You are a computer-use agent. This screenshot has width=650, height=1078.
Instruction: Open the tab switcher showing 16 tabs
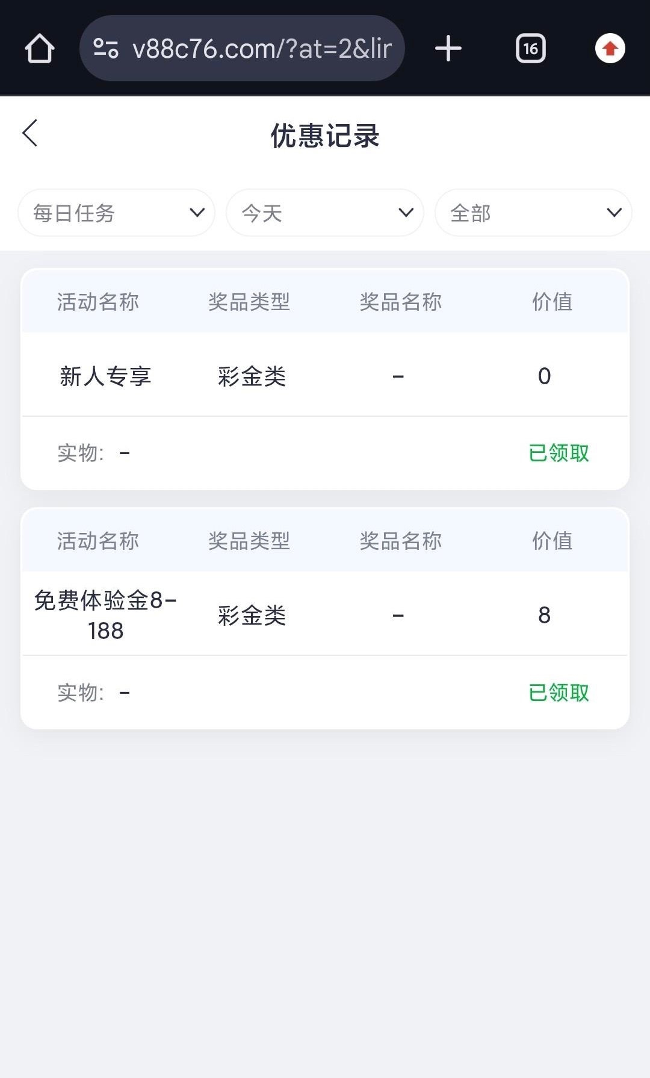coord(530,48)
